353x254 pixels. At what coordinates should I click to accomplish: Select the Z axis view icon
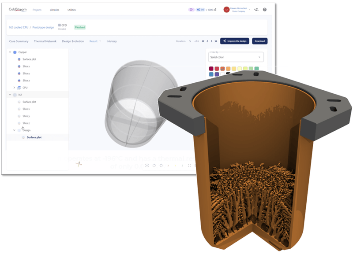182,166
